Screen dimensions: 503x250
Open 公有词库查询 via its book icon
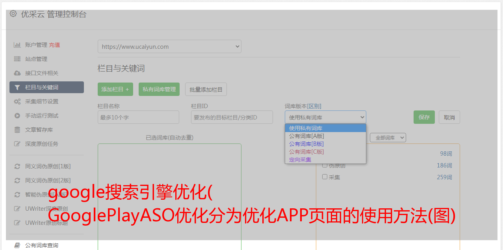click(x=17, y=245)
